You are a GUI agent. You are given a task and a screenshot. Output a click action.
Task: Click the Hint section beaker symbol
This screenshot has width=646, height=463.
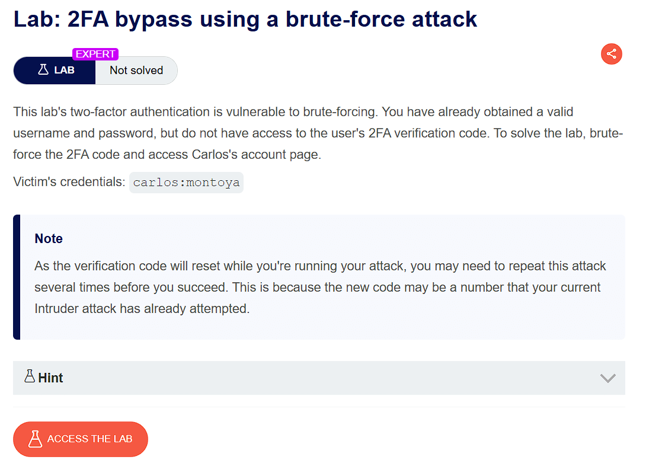click(30, 377)
